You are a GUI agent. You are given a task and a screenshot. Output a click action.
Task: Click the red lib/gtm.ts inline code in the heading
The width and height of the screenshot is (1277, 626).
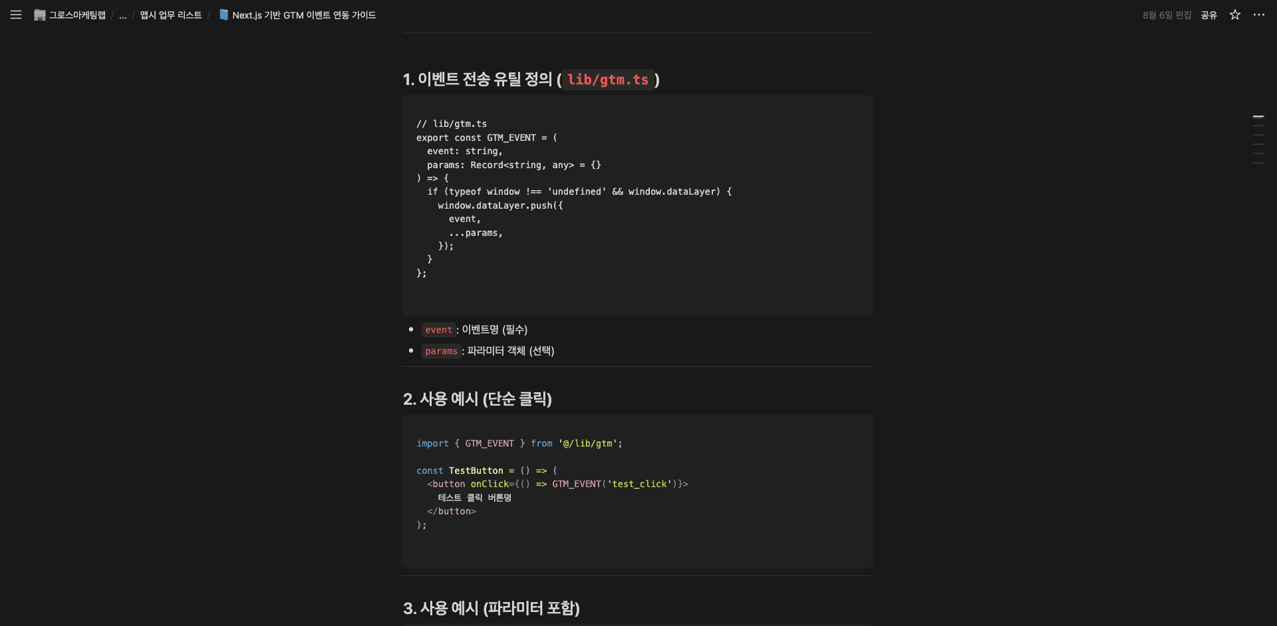pyautogui.click(x=607, y=80)
